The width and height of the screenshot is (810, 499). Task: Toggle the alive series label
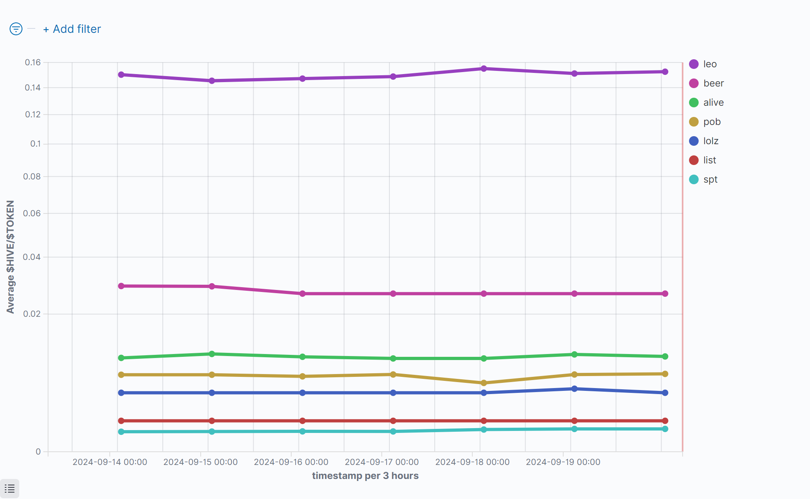click(713, 103)
